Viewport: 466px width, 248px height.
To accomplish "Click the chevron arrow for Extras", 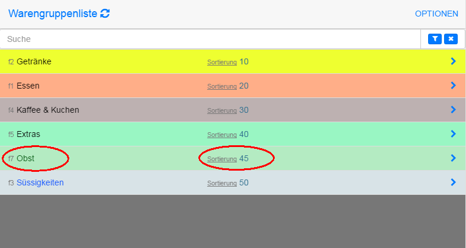I will (x=453, y=133).
